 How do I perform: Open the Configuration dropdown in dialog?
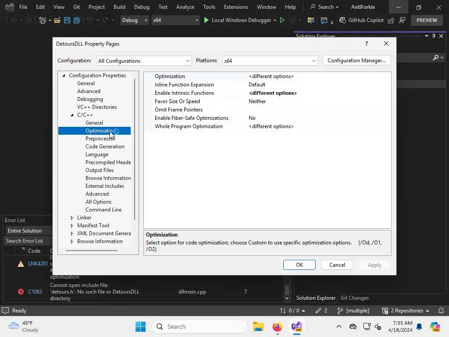(x=144, y=61)
